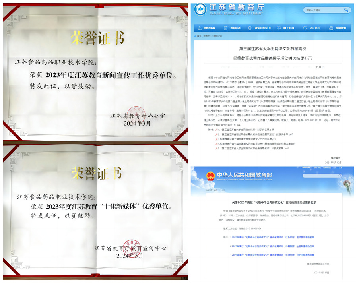Click the document icon beside 新闻中心
Screen dimensions: 357x283
[226, 28]
